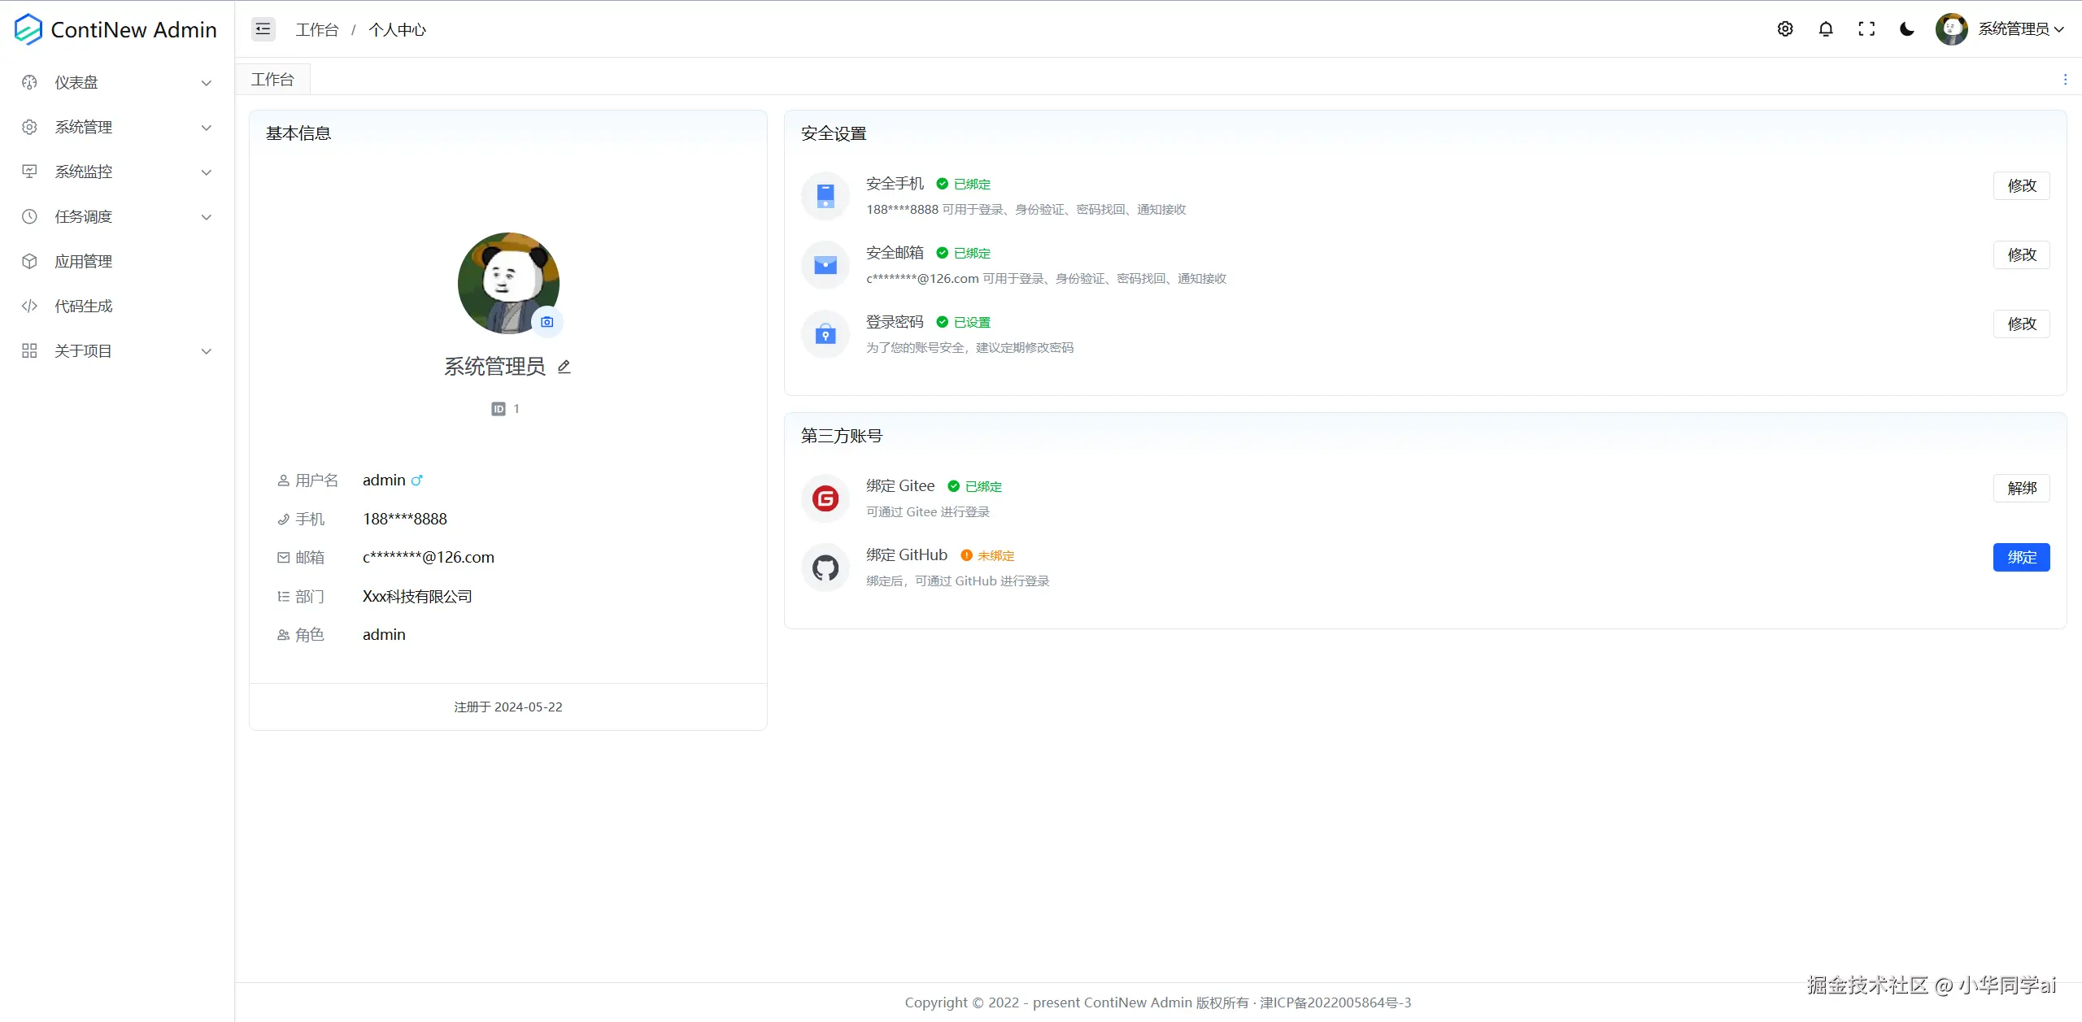Toggle dark mode with moon icon

1906,29
